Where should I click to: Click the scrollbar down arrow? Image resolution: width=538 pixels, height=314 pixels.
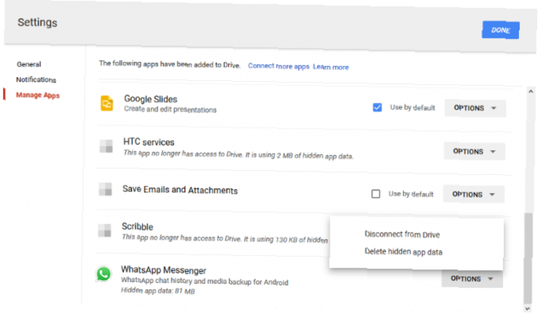(528, 309)
